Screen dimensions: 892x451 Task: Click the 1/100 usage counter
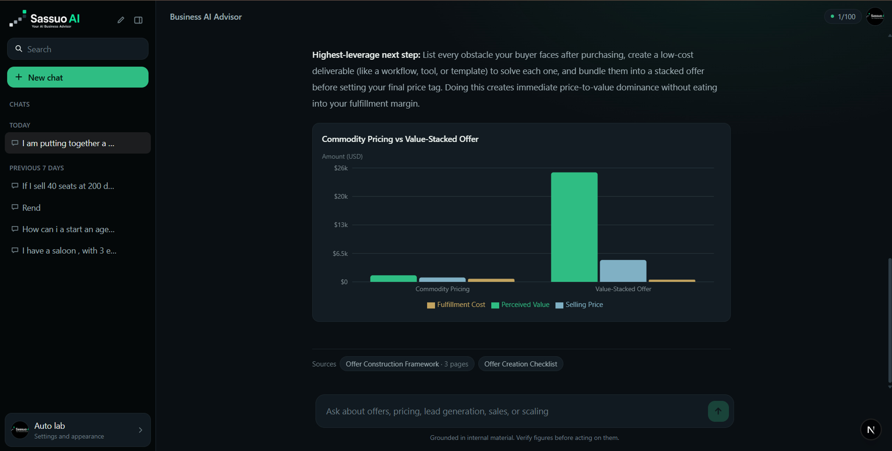(x=843, y=17)
